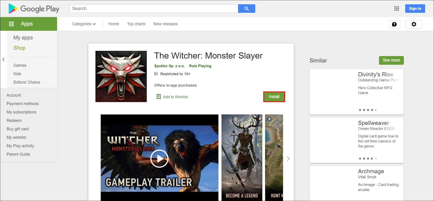Click the blue search magnifier button

247,9
